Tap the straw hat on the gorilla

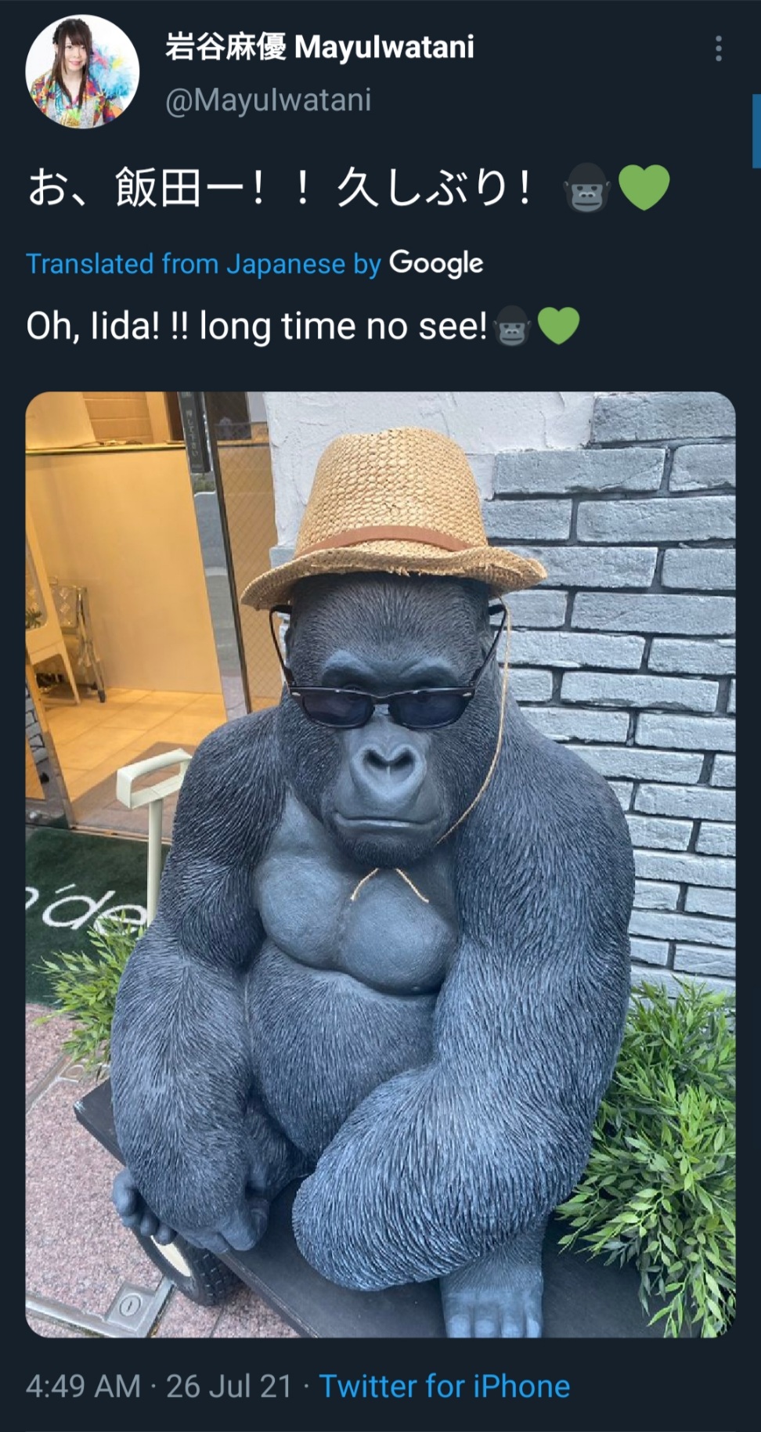[x=394, y=517]
